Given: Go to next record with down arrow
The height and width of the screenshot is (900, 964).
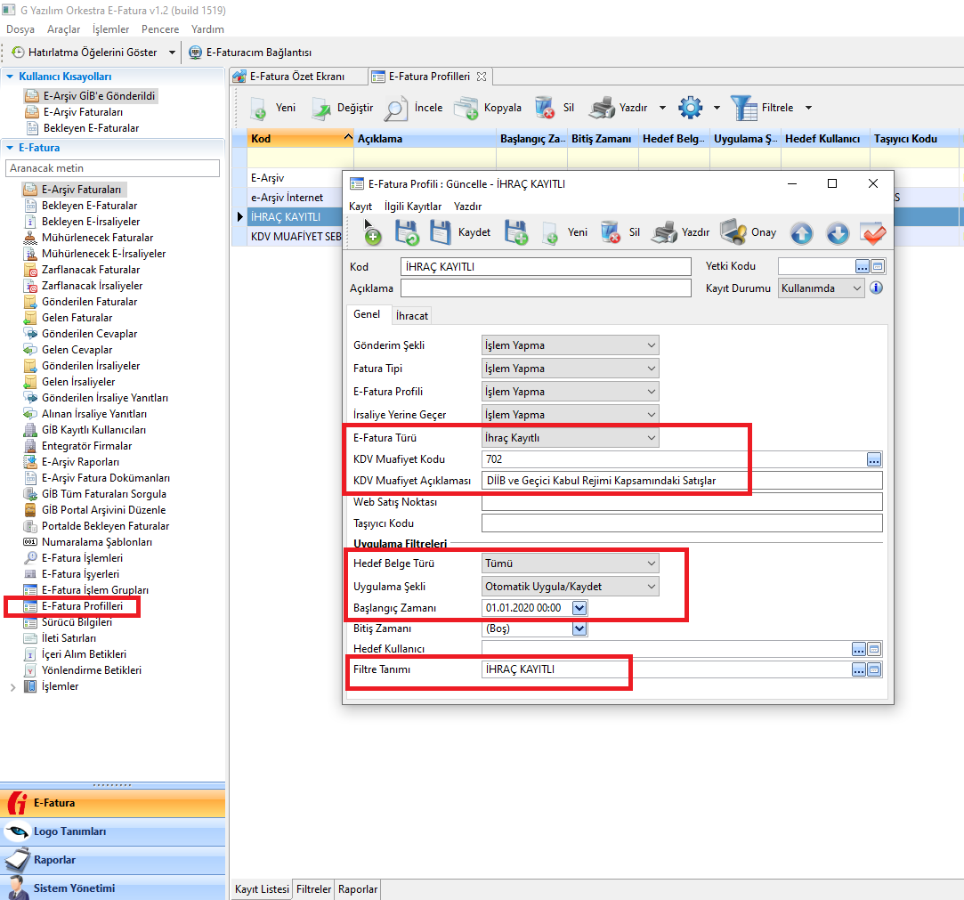Looking at the screenshot, I should (x=837, y=232).
